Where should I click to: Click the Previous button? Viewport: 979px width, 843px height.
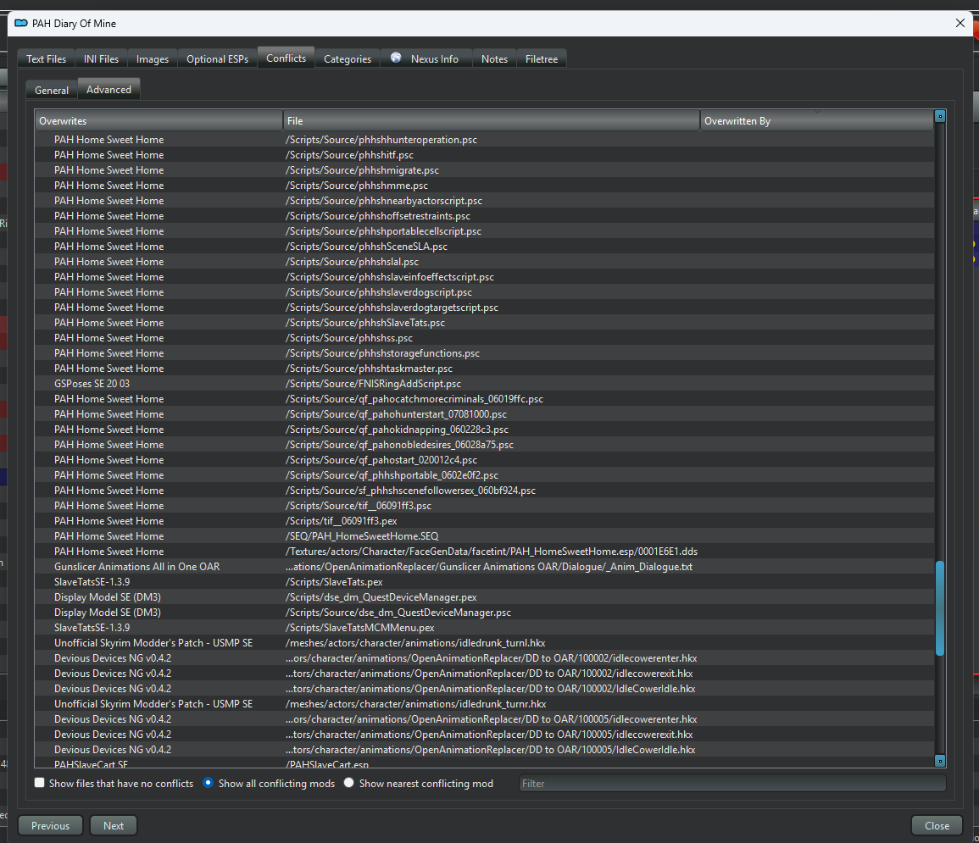(x=51, y=825)
